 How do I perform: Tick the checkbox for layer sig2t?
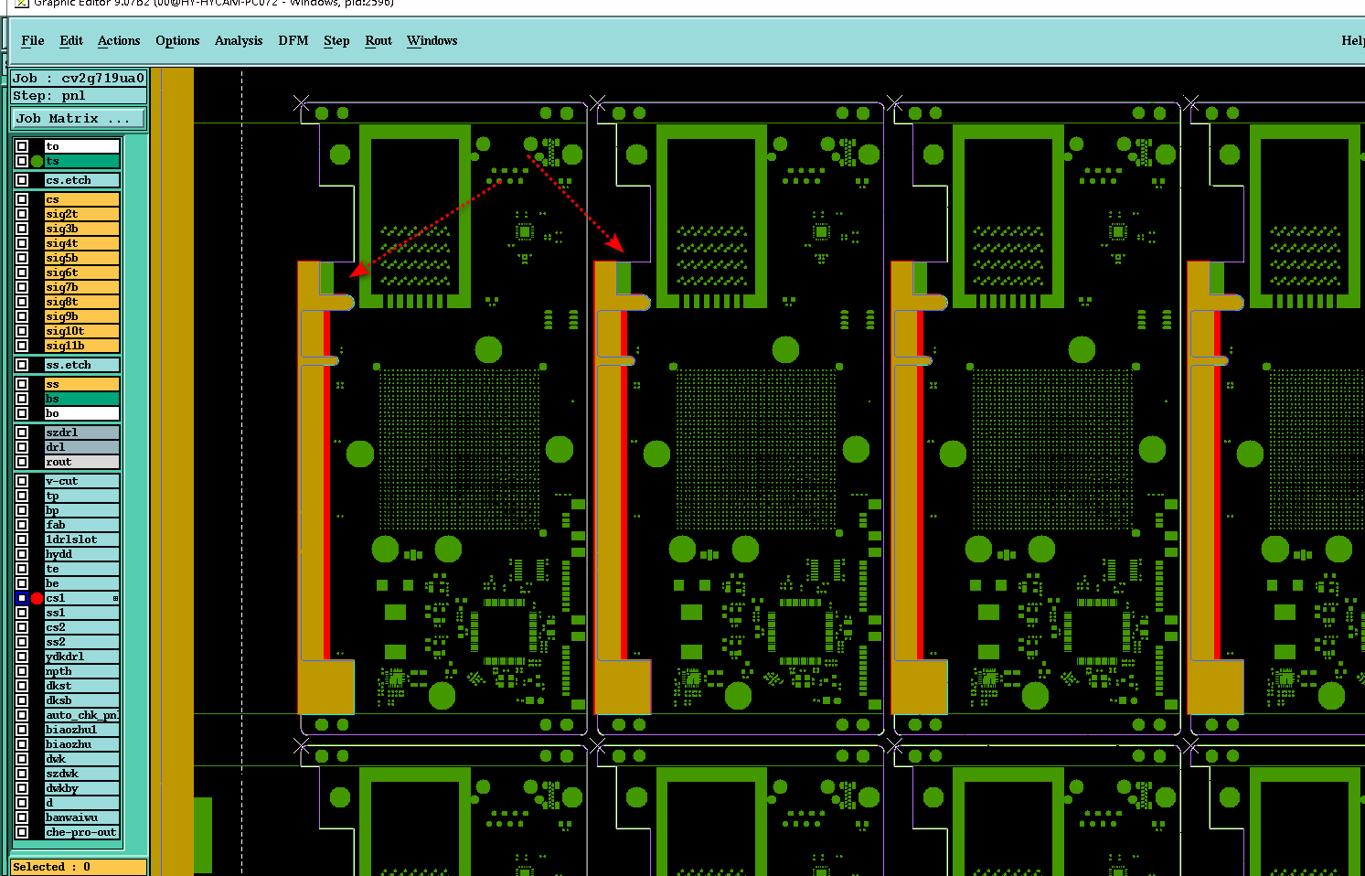(22, 214)
